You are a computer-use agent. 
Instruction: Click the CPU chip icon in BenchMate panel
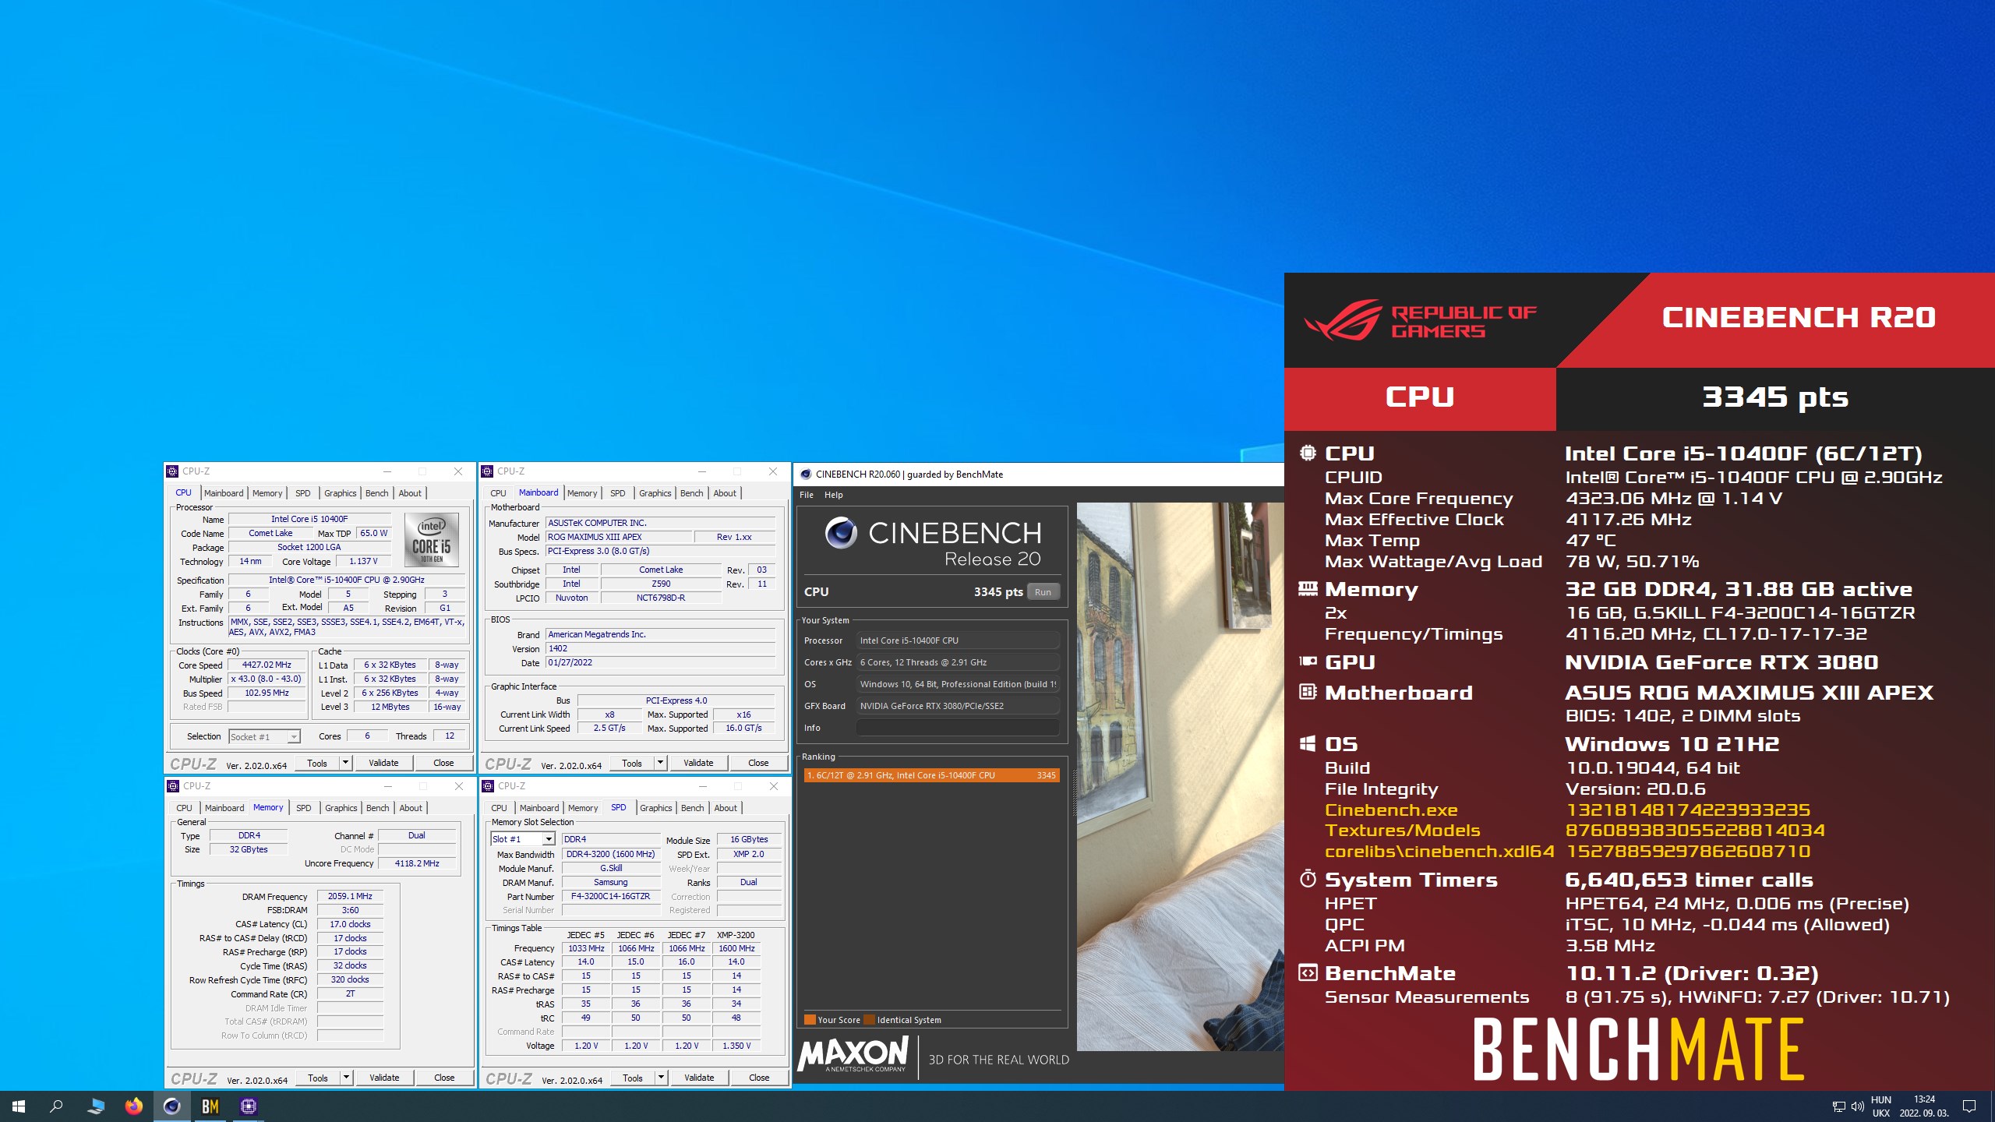(x=1308, y=453)
